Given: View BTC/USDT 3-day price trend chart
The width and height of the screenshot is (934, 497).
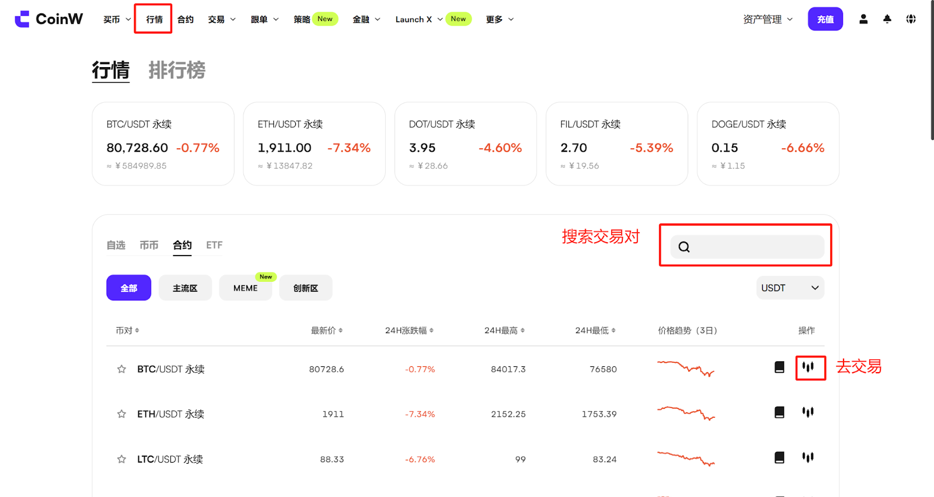Looking at the screenshot, I should pyautogui.click(x=686, y=369).
